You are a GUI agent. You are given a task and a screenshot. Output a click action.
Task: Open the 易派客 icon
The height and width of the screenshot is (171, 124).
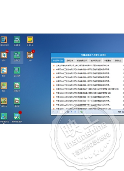17,101
